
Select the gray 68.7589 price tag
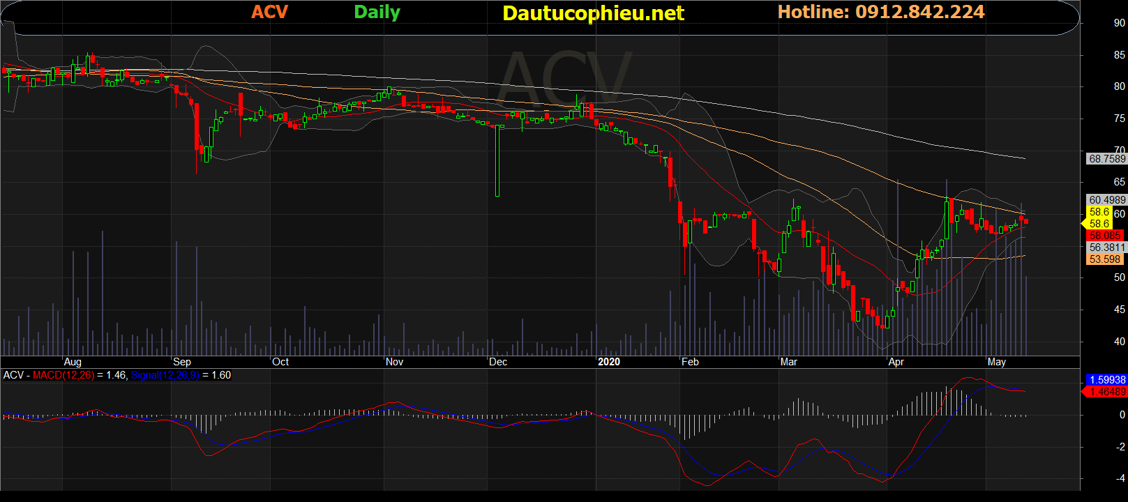click(1106, 159)
